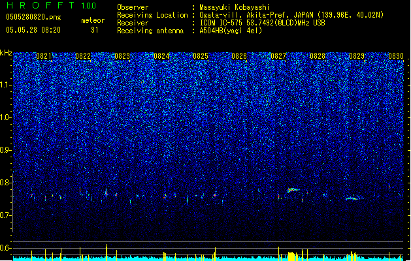The height and width of the screenshot is (261, 411).
Task: Click the 0821 time marker
Action: click(x=44, y=56)
